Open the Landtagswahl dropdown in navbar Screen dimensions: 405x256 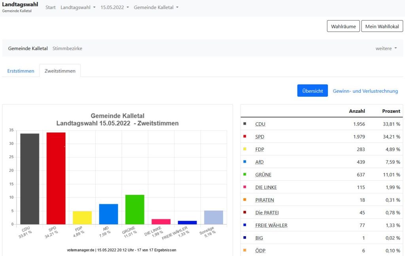(x=78, y=7)
